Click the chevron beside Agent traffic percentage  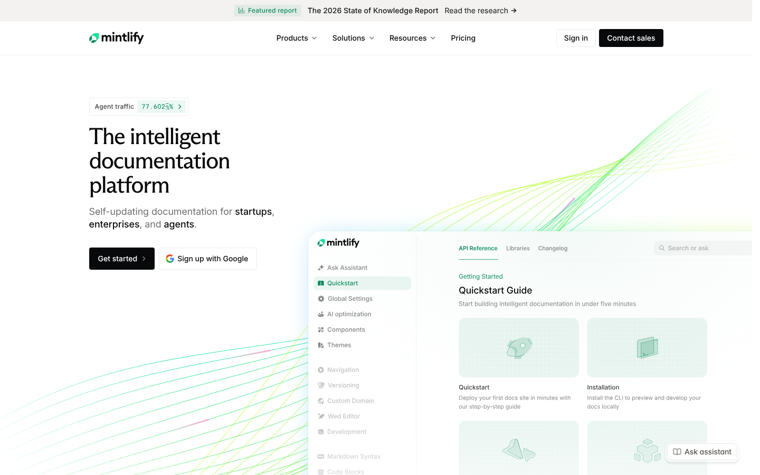click(x=180, y=107)
